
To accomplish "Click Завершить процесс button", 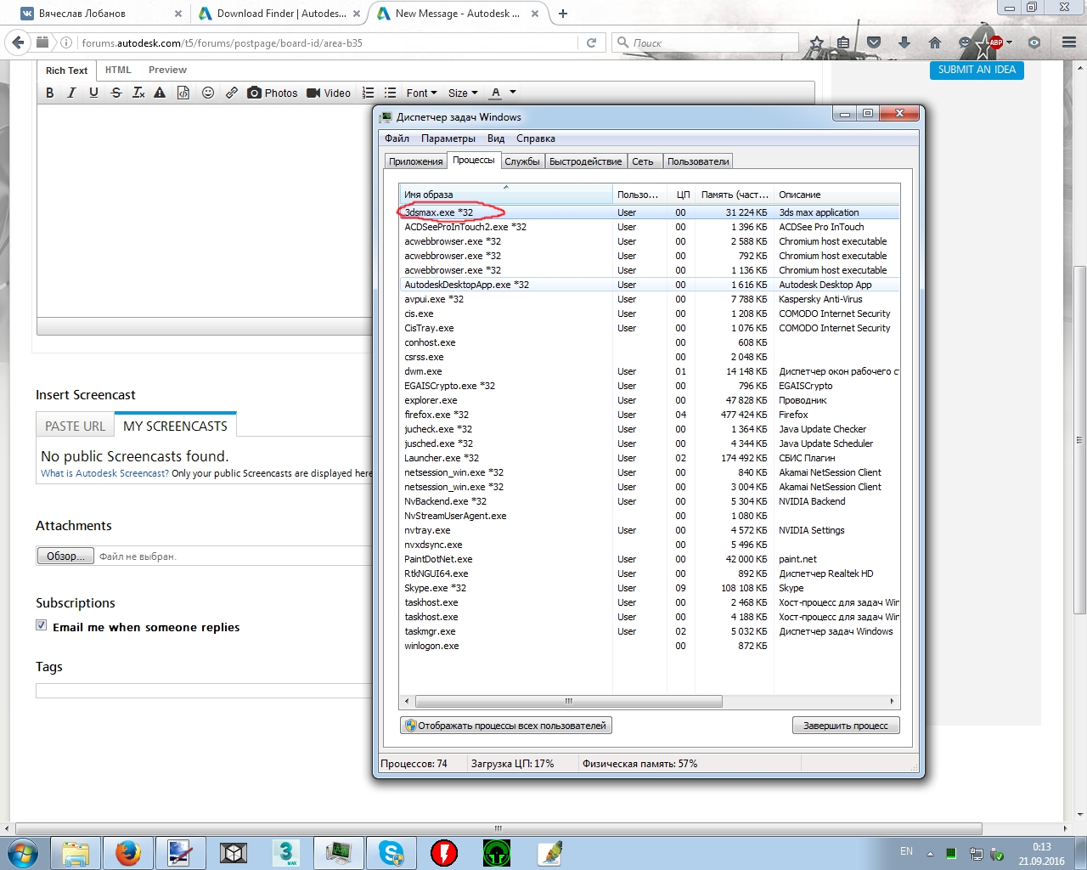I will click(x=846, y=726).
